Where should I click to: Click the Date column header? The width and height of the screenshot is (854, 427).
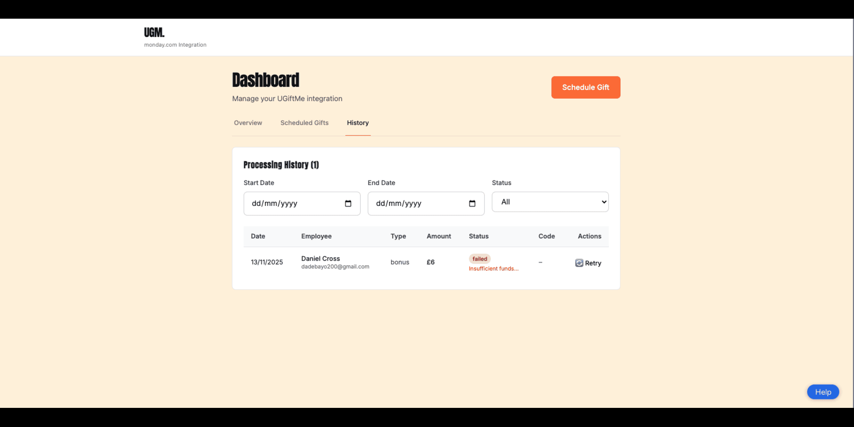click(258, 236)
